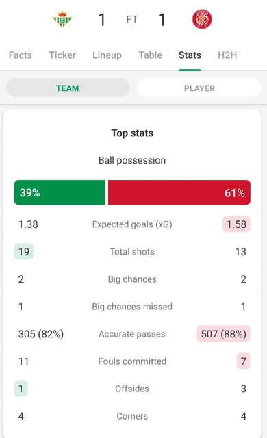This screenshot has width=267, height=438.
Task: Click the red 61% possession bar
Action: 179,192
